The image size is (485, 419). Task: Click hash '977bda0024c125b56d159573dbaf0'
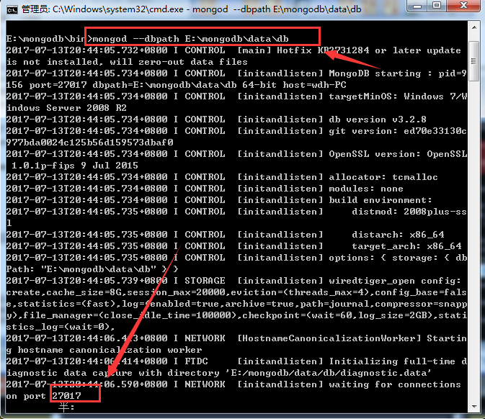[x=89, y=143]
